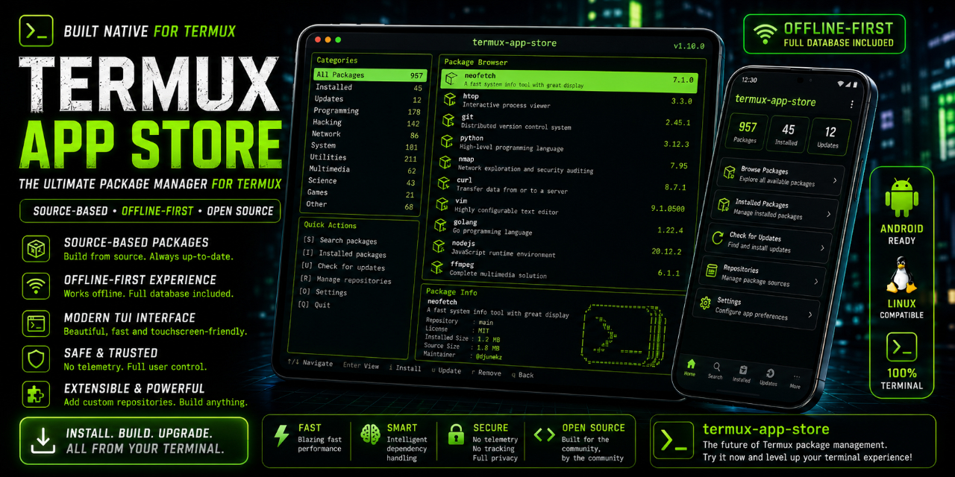Click the brain icon beside Smart
The image size is (955, 477).
370,435
